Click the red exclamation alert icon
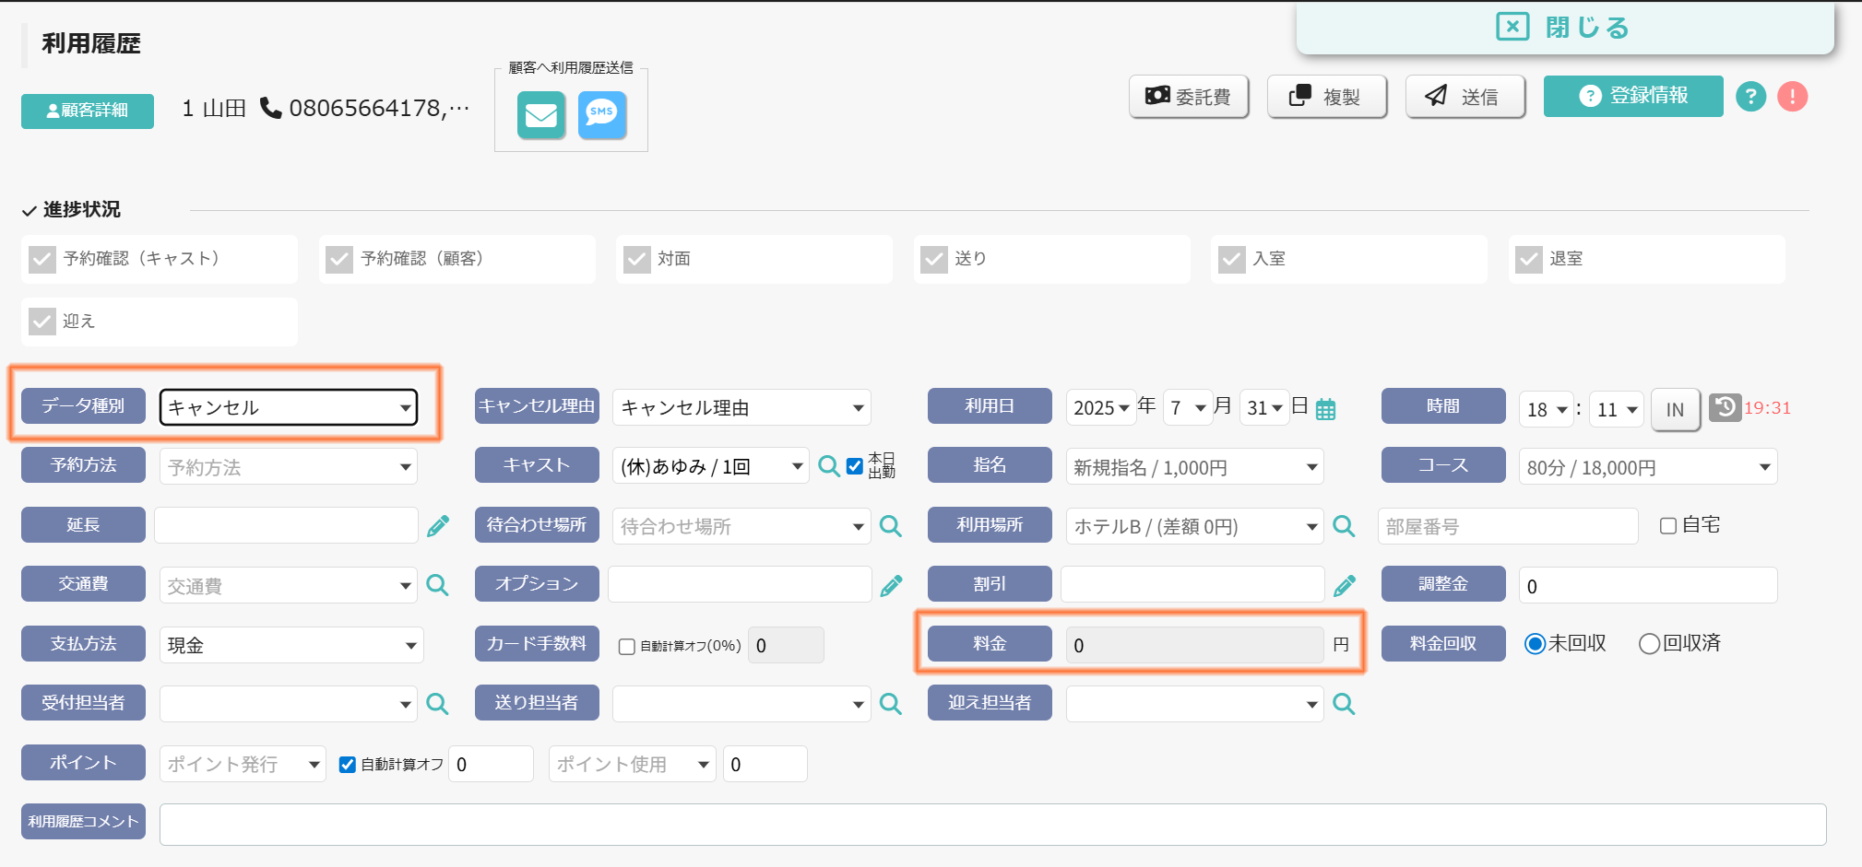Image resolution: width=1862 pixels, height=867 pixels. pos(1792,96)
